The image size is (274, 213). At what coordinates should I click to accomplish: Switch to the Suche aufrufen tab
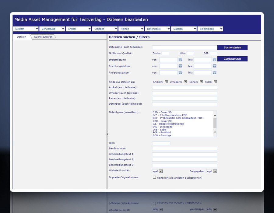[43, 37]
